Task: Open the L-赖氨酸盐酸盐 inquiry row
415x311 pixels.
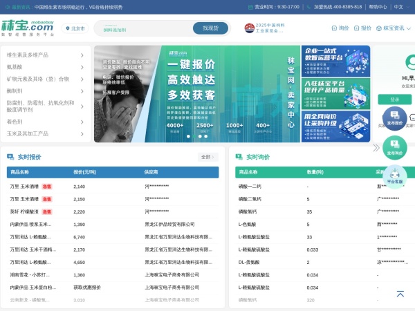Action: click(325, 237)
